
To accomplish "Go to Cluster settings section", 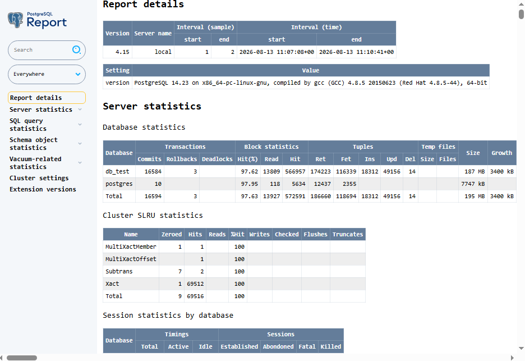I will click(39, 178).
